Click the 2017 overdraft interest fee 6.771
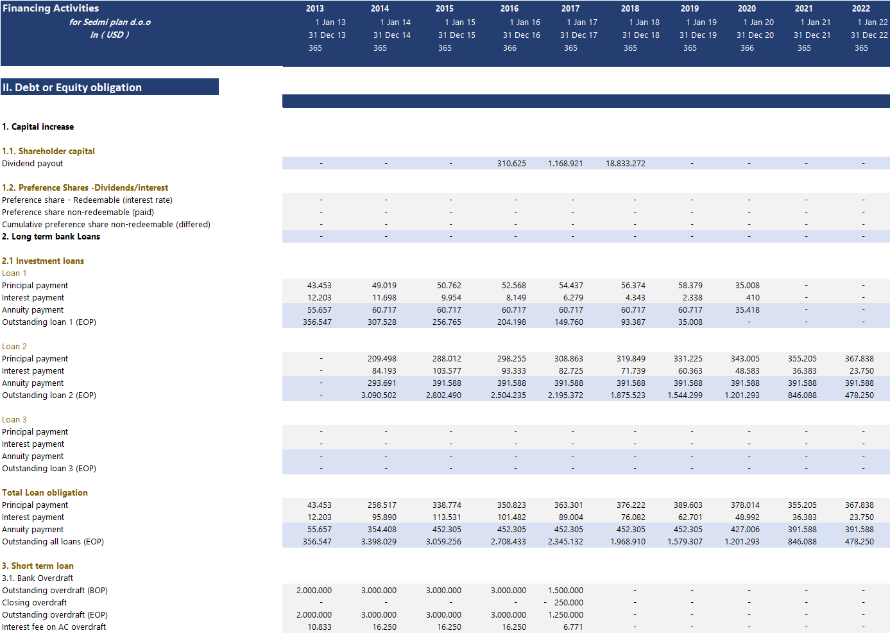890x633 pixels. click(572, 627)
